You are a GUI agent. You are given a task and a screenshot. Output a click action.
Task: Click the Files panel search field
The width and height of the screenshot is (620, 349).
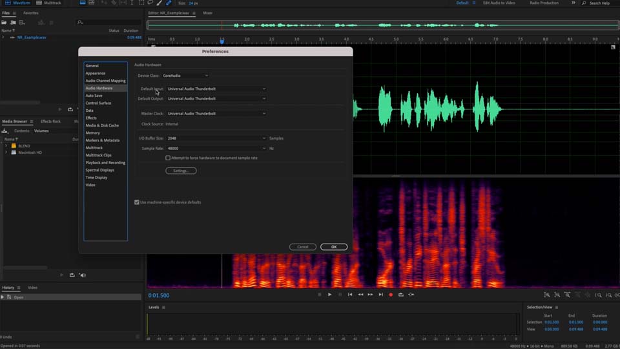(108, 23)
